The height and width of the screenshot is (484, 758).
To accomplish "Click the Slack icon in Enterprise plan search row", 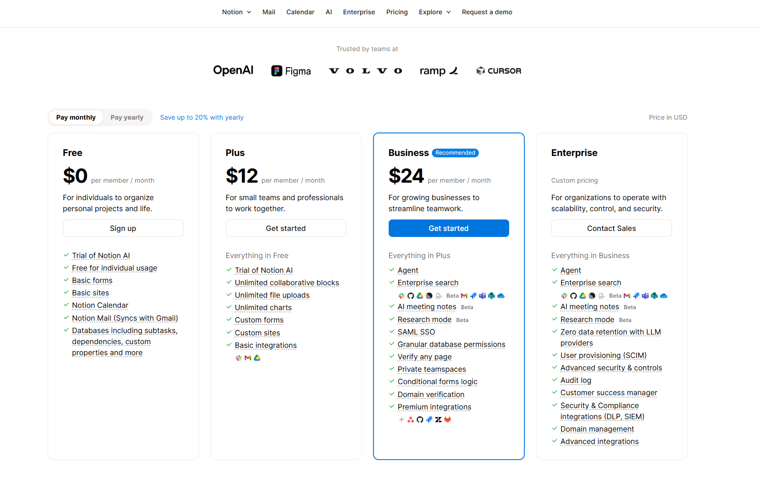I will [564, 296].
